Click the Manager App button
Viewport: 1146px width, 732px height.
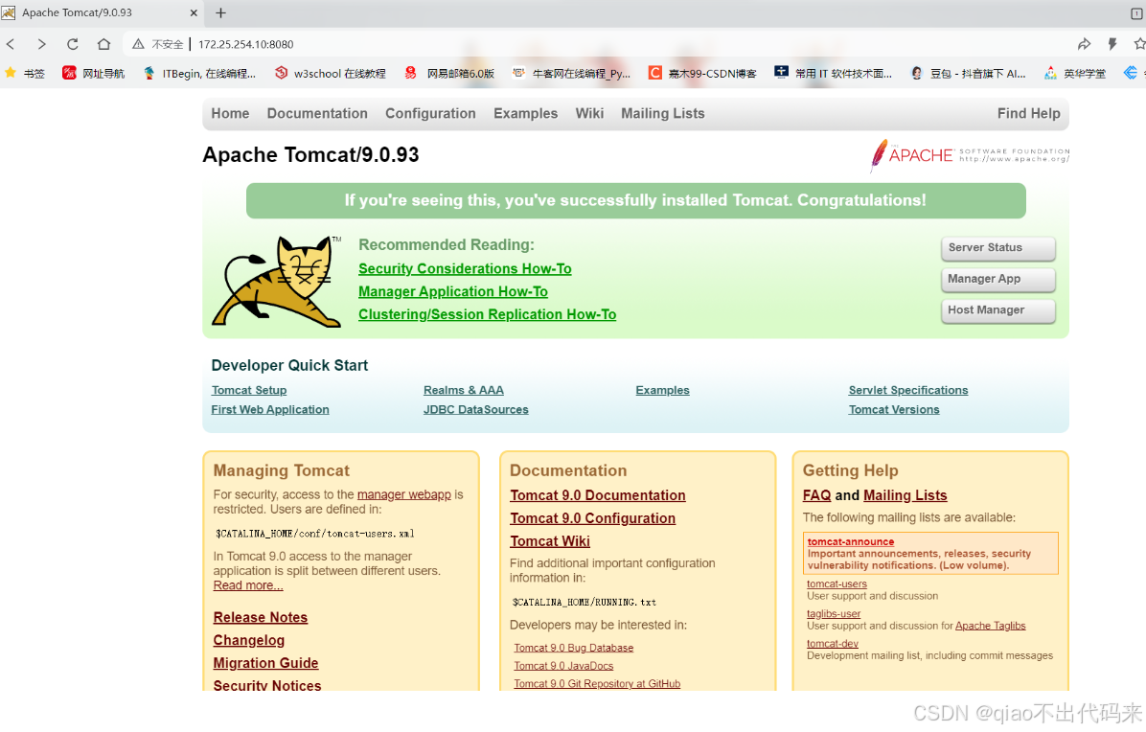[x=997, y=279]
